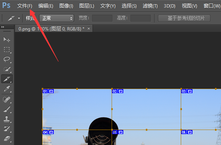Click slice 06 number badge

coord(184,132)
